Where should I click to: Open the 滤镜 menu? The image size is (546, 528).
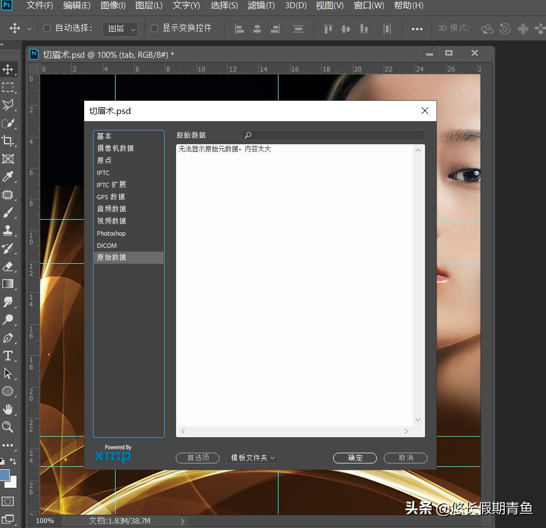pyautogui.click(x=261, y=6)
